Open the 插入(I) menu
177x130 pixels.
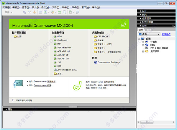coord(35,7)
